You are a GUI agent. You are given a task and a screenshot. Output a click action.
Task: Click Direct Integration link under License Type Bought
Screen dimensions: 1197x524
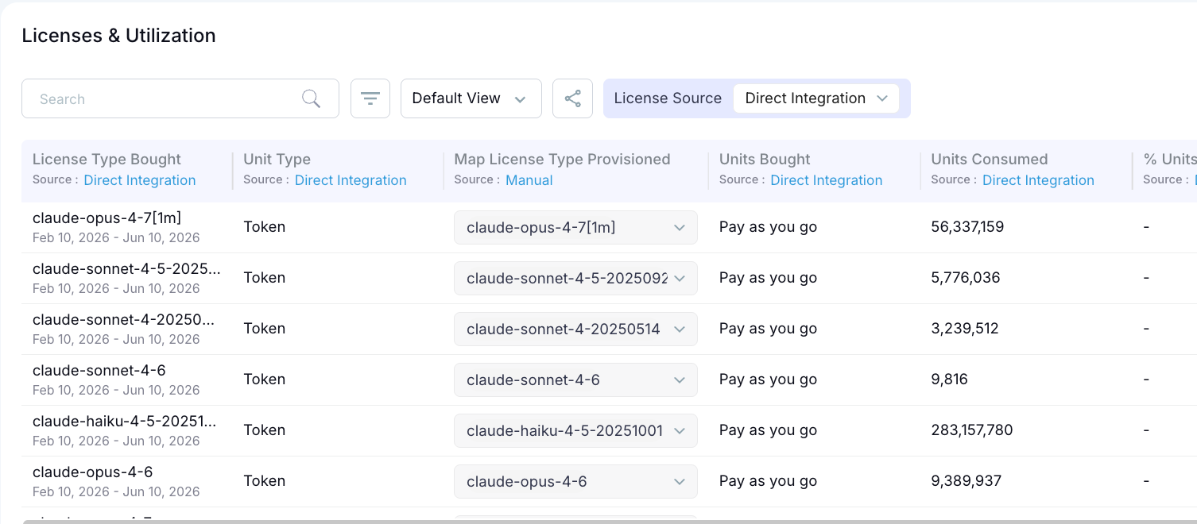click(140, 180)
